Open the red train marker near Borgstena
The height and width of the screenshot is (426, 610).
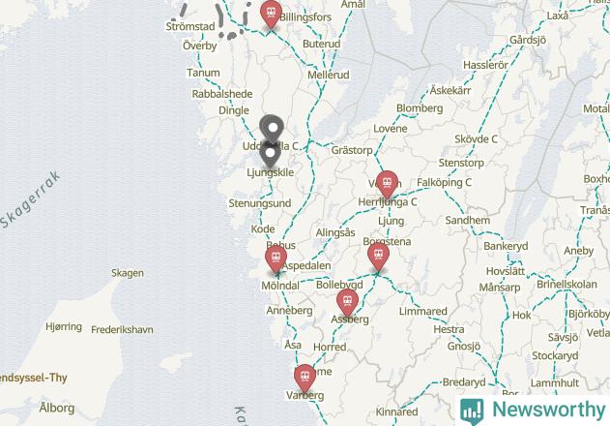pos(378,257)
